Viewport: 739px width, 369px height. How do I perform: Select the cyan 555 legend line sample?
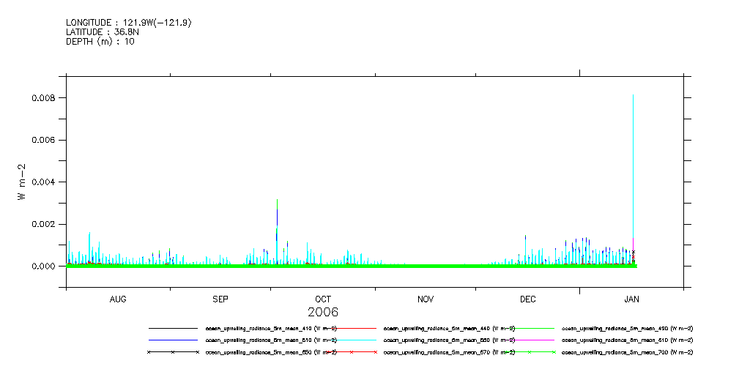click(x=351, y=340)
